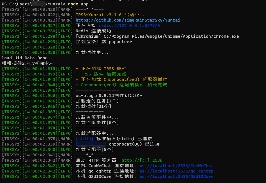Select the 14:00:41.814 timestamp
The height and width of the screenshot is (183, 266).
[x=40, y=69]
